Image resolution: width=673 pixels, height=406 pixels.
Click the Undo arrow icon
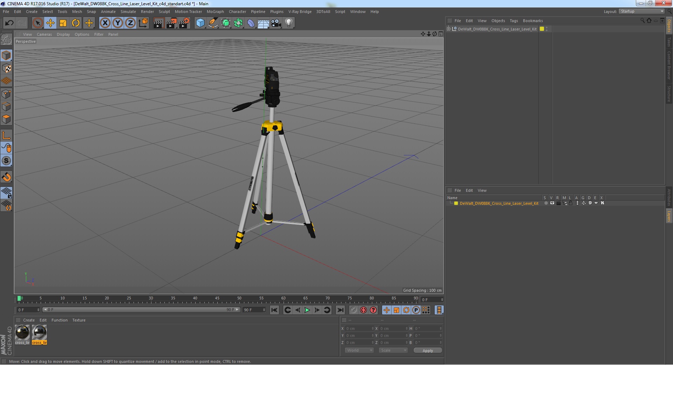(x=9, y=23)
